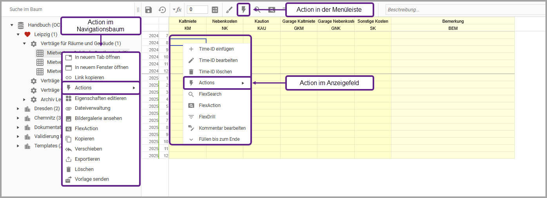Click the pencil icon for Time-ID bearbeiten
Viewport: 547px width, 198px height.
191,60
